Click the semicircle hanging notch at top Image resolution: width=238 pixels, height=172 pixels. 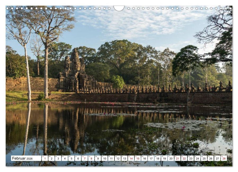coord(119,8)
